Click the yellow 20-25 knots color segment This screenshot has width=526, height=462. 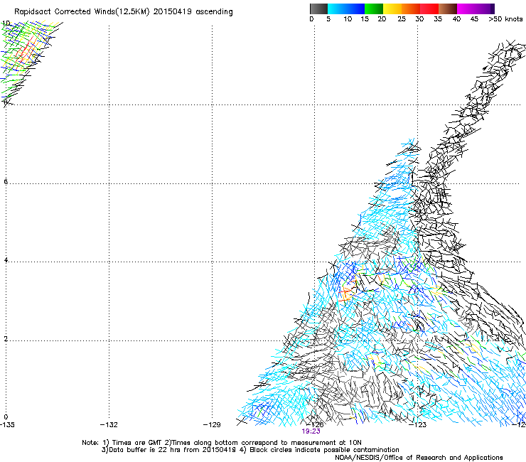pyautogui.click(x=392, y=9)
